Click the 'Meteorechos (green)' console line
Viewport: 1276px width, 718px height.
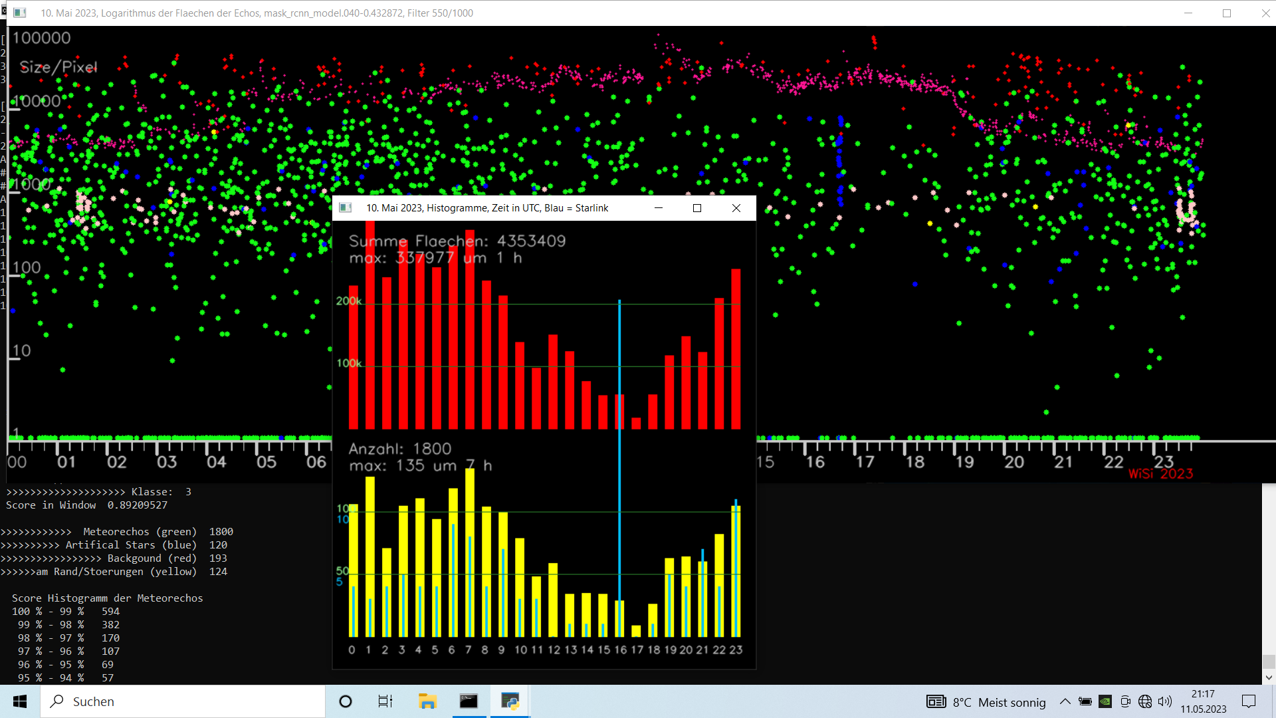(x=117, y=532)
